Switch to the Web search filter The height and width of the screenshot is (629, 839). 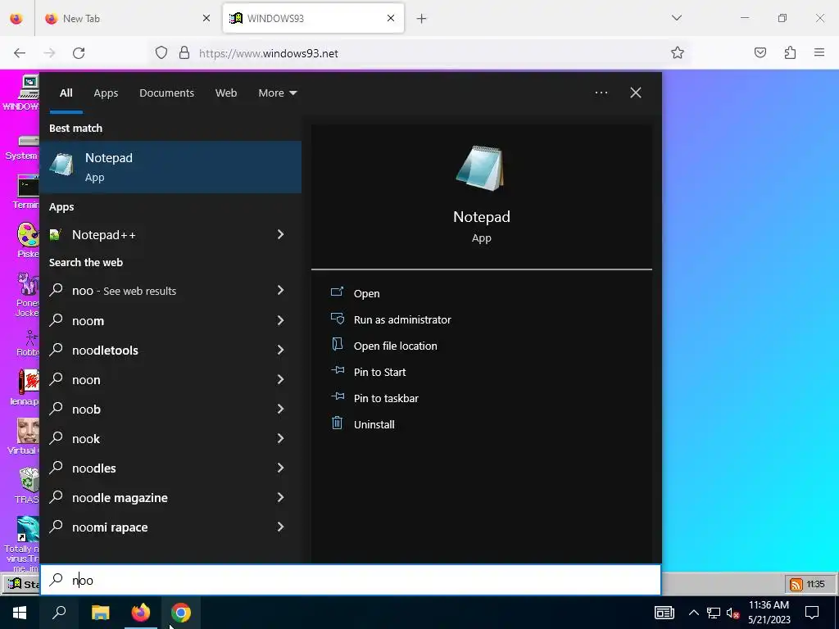pos(226,93)
